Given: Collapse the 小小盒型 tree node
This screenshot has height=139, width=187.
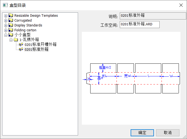Looking at the screenshot, I should [x=6, y=35].
